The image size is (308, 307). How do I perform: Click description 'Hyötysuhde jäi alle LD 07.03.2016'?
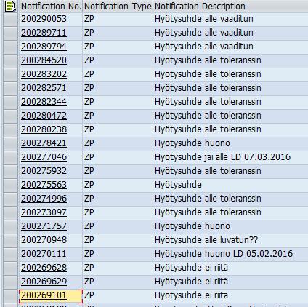pos(222,157)
